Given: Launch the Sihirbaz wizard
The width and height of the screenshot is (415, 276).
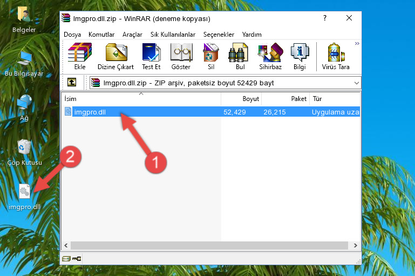Looking at the screenshot, I should 270,56.
